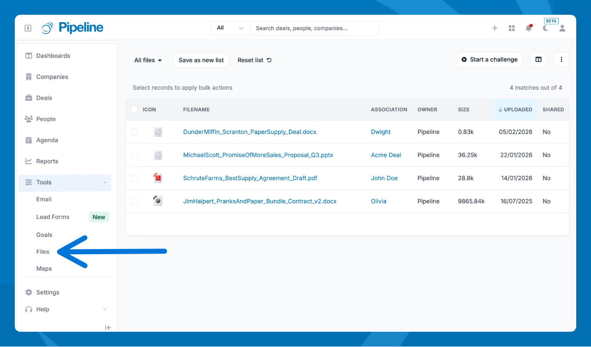Click the notification bell icon

point(529,28)
